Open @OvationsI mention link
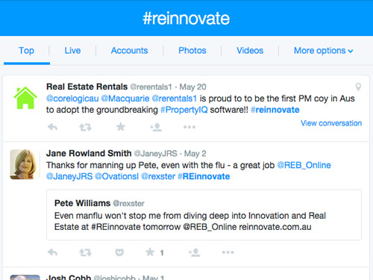Image resolution: width=373 pixels, height=280 pixels. (117, 176)
